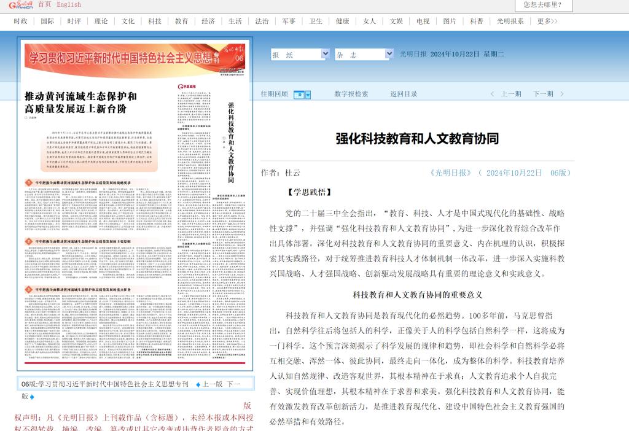Show more sections via 更多>>

(547, 21)
